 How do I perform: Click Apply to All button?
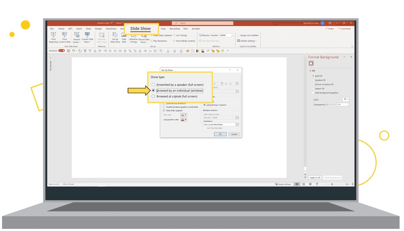coord(315,177)
